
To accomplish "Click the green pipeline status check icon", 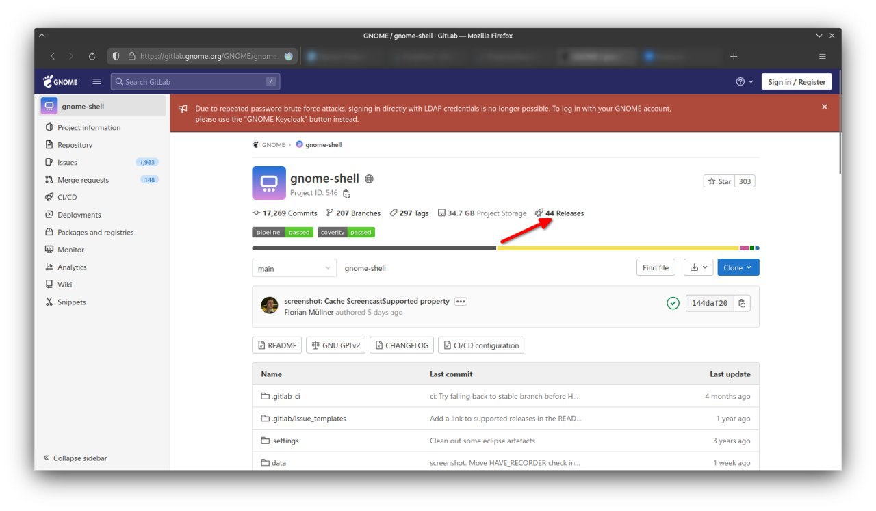I will point(673,303).
